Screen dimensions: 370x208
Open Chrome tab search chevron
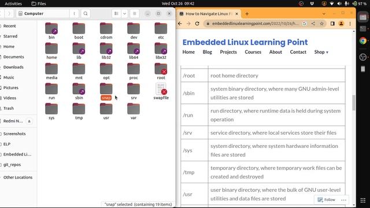324,14
